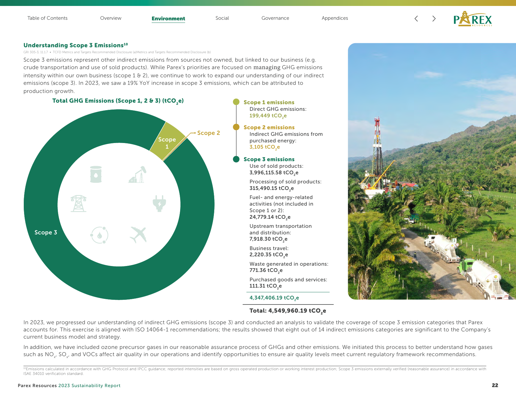The image size is (516, 399).
Task: Click the Scope 3 legend color dot
Action: 236,159
